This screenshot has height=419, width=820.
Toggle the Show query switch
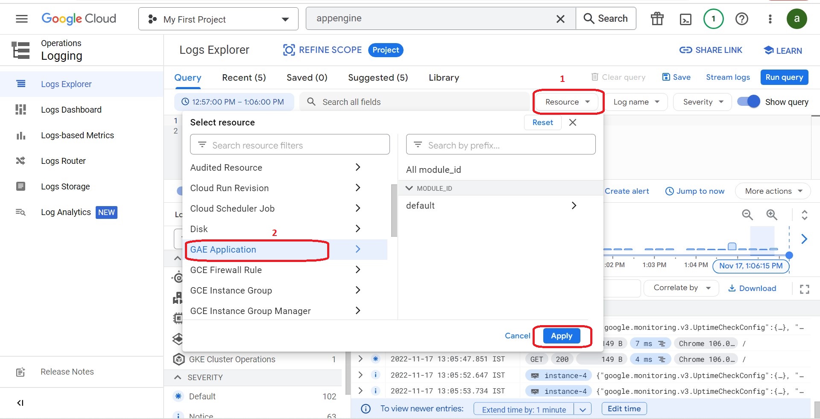pos(749,102)
